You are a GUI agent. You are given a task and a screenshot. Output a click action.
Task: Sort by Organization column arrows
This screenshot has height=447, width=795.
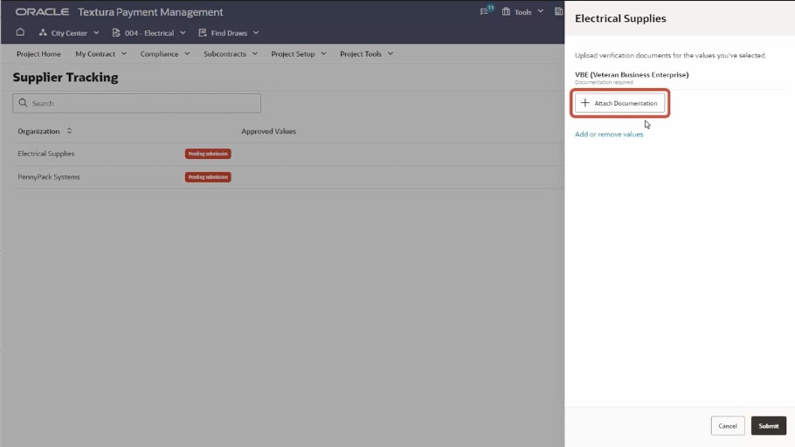[70, 131]
